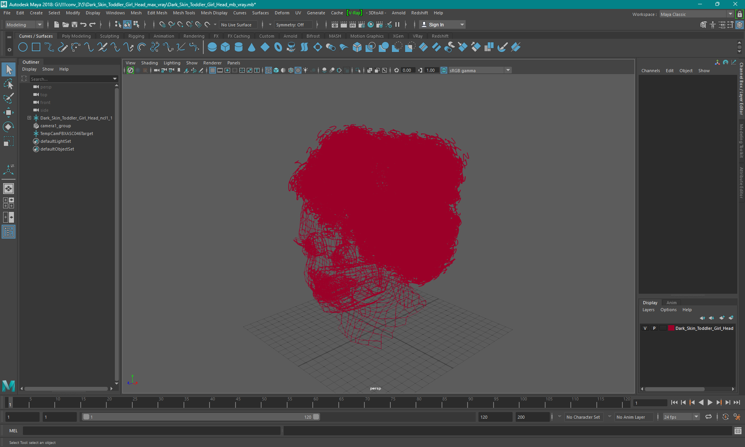Viewport: 745px width, 447px height.
Task: Click the Save Scene icon
Action: click(x=74, y=24)
